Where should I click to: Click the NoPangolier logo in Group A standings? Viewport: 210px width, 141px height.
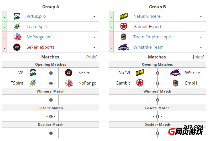(x=17, y=37)
